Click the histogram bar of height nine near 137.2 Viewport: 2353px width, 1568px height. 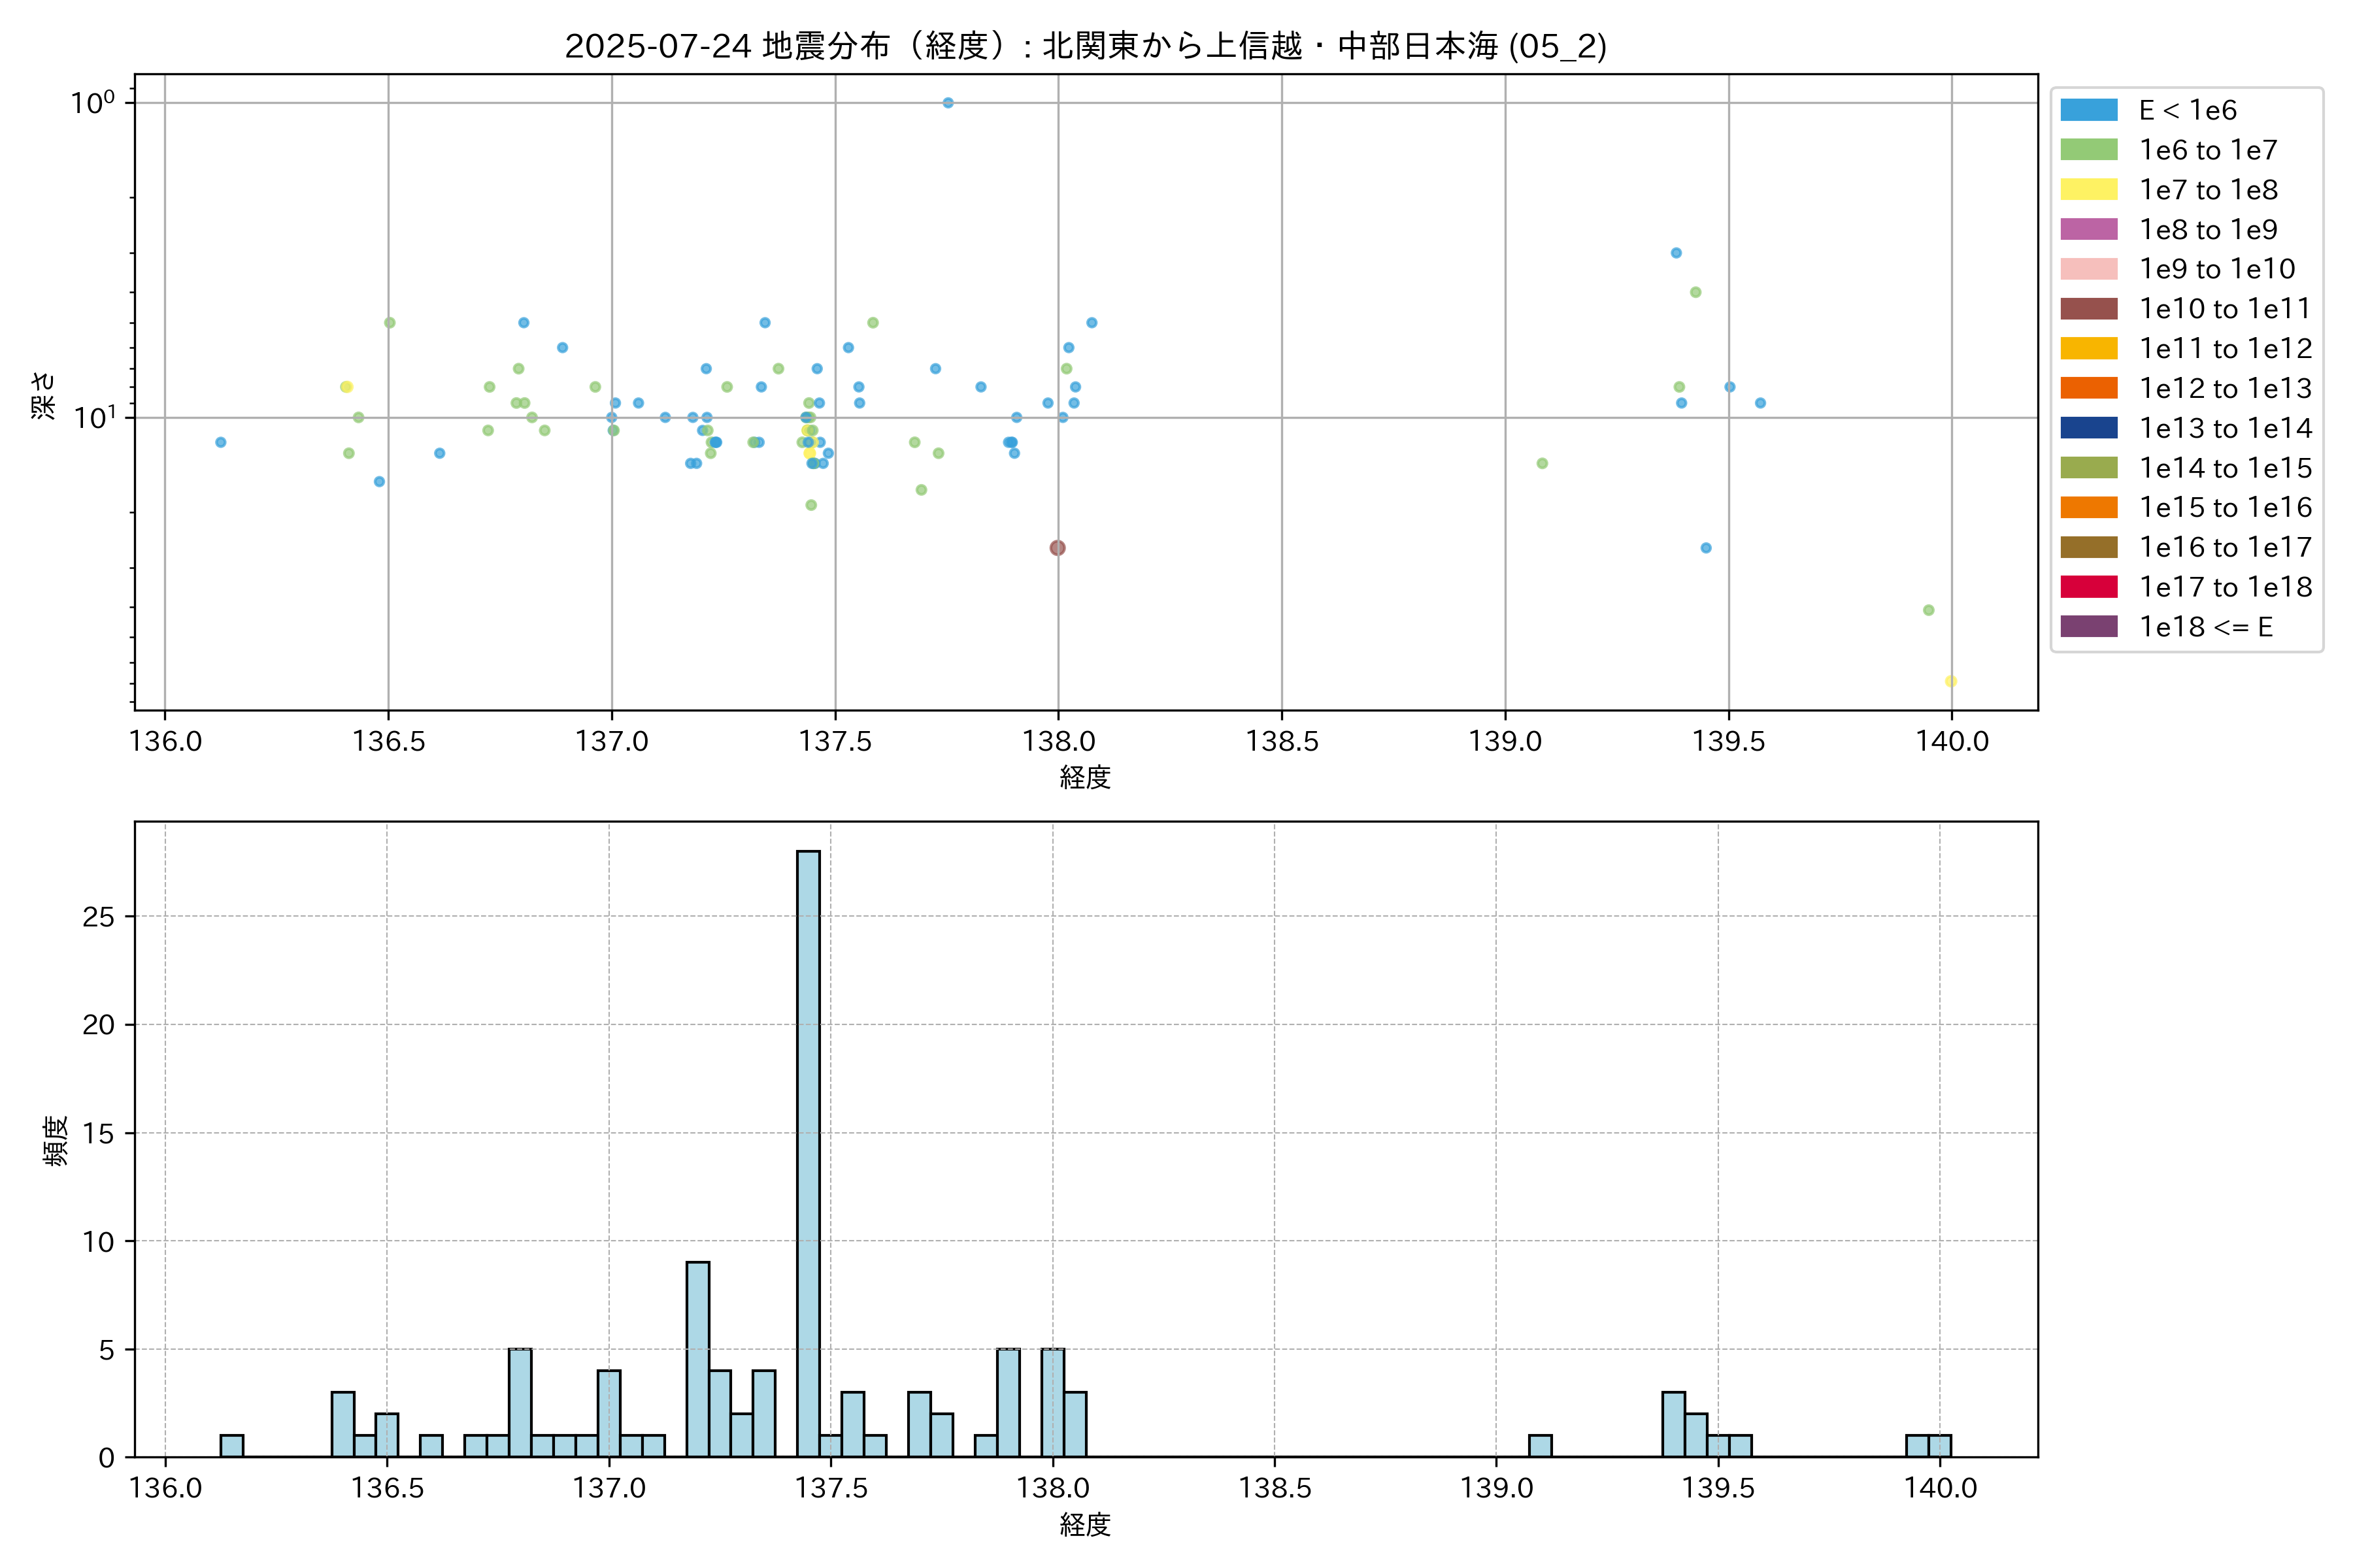(698, 1360)
